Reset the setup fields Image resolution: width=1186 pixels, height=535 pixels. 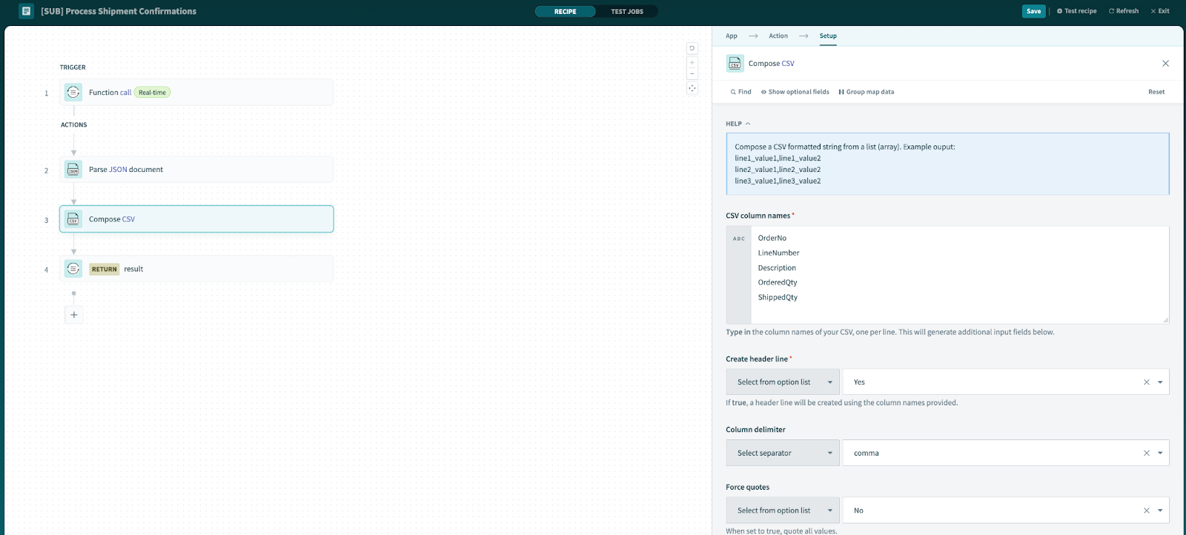click(1156, 92)
